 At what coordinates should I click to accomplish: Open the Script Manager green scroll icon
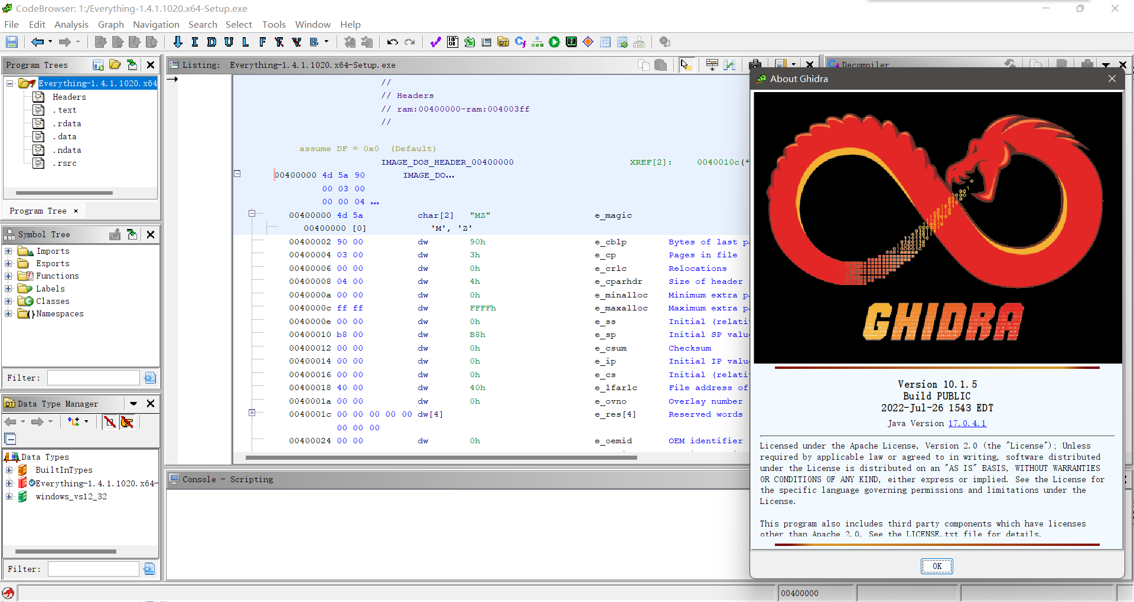(x=470, y=42)
